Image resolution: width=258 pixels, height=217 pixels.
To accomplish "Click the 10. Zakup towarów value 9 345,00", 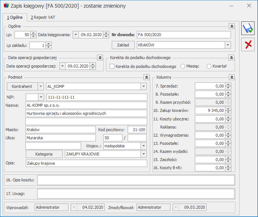I will 210,110.
